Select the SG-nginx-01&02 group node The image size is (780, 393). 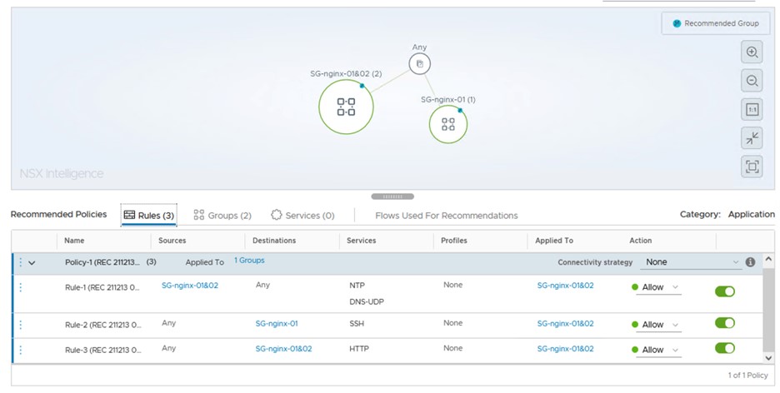point(346,107)
